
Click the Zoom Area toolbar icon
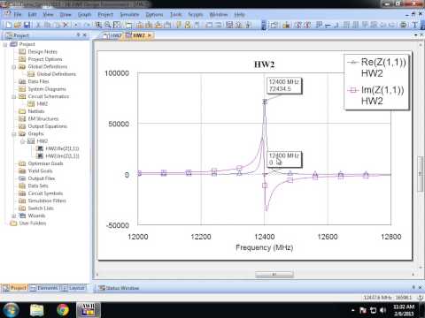[x=98, y=25]
